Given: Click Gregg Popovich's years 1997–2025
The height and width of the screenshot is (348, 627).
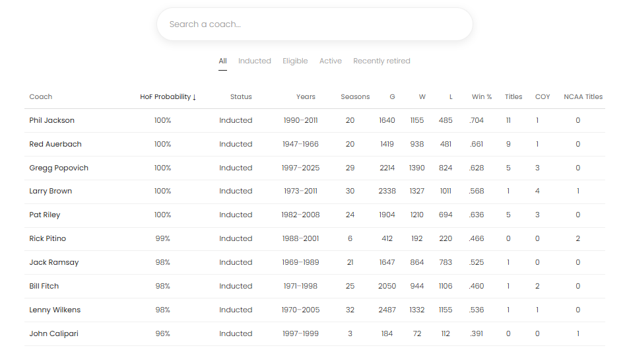Looking at the screenshot, I should [x=300, y=168].
